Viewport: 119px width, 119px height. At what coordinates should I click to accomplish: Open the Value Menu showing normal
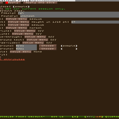(x=17, y=28)
